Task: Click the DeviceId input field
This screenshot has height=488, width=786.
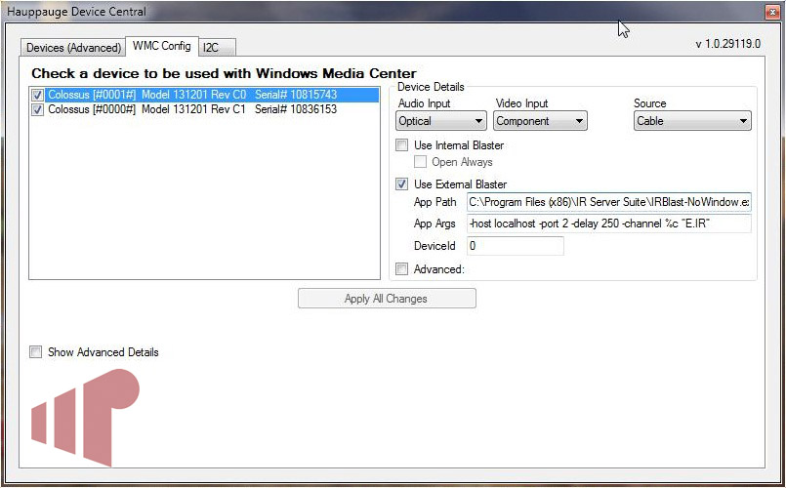Action: tap(516, 246)
